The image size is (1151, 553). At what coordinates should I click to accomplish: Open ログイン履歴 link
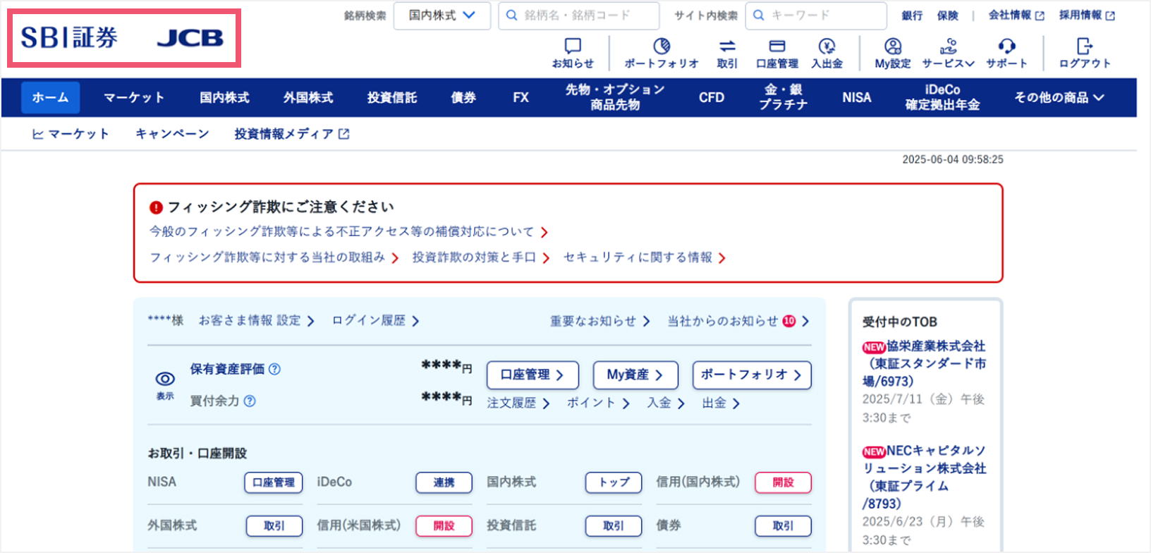375,321
